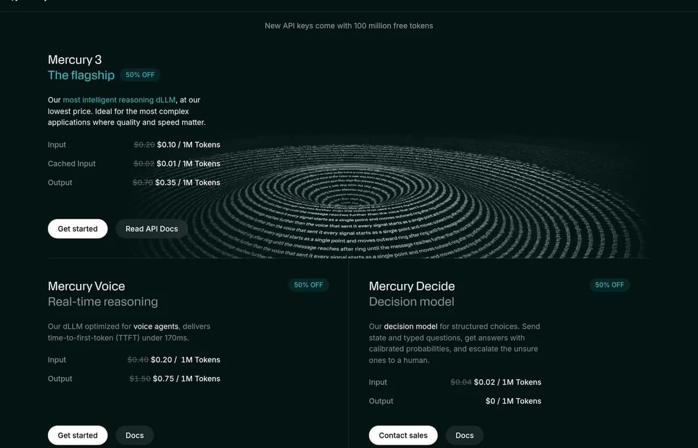
Task: Click 'most intelligent reasoning dLLM' link
Action: [119, 100]
